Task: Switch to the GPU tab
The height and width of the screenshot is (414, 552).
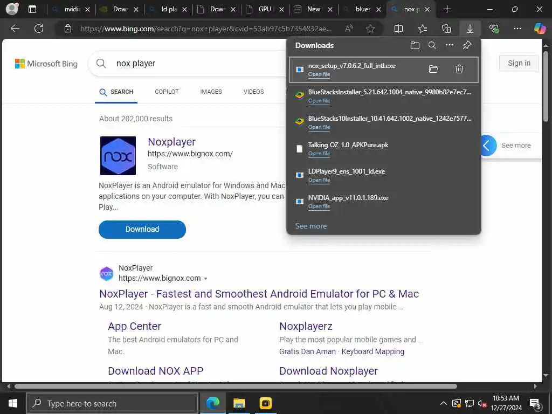Action: point(265,9)
